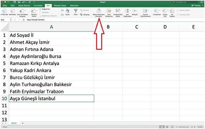Click the zoom slider handle
Screen dimensions: 205x129
pyautogui.click(x=190, y=127)
